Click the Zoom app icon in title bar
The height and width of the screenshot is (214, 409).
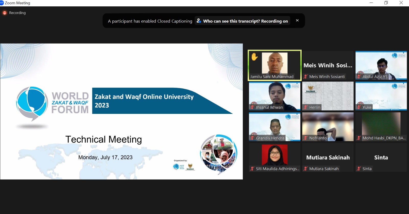click(2, 3)
